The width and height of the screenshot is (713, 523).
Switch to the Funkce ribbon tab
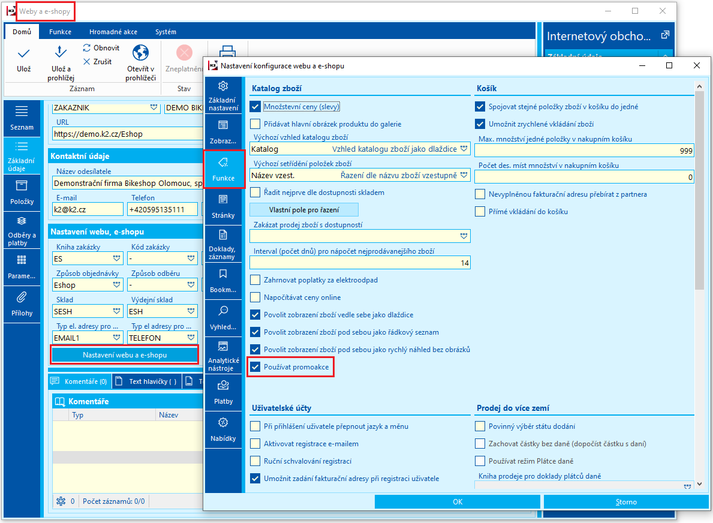pyautogui.click(x=60, y=32)
